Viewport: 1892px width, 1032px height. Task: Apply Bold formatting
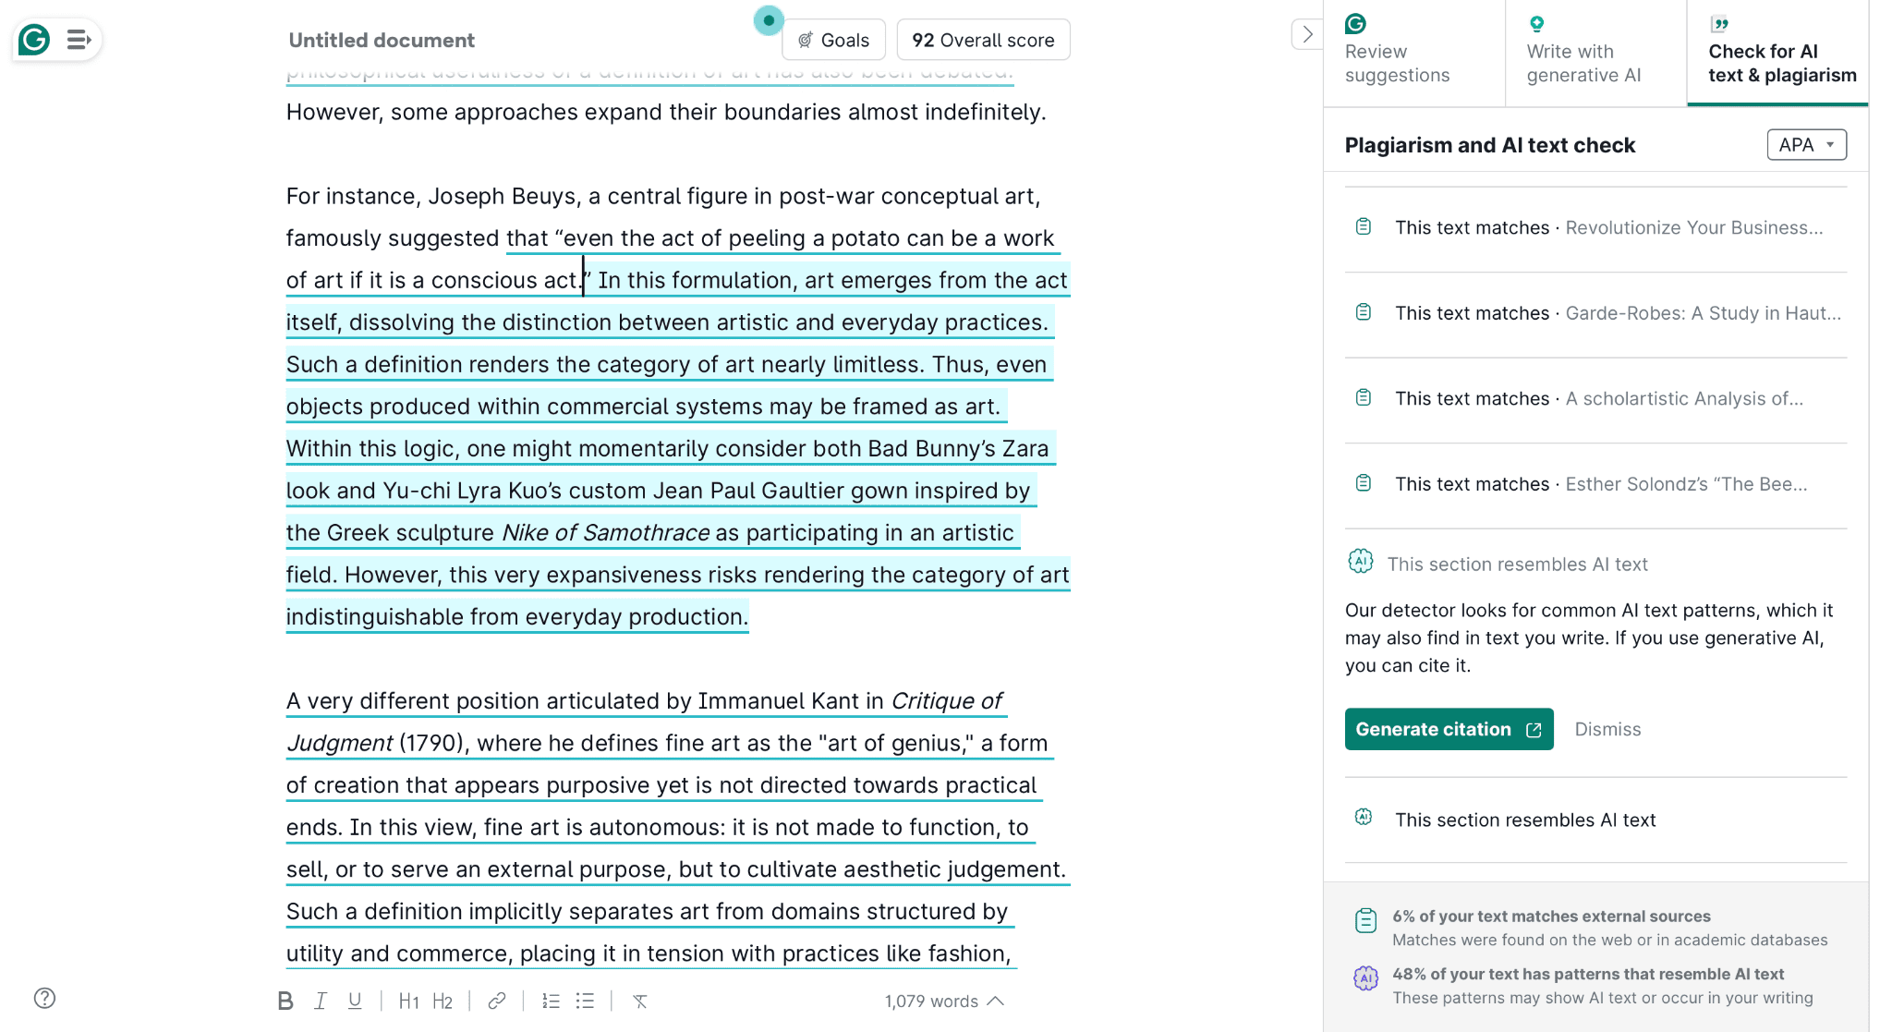285,1002
